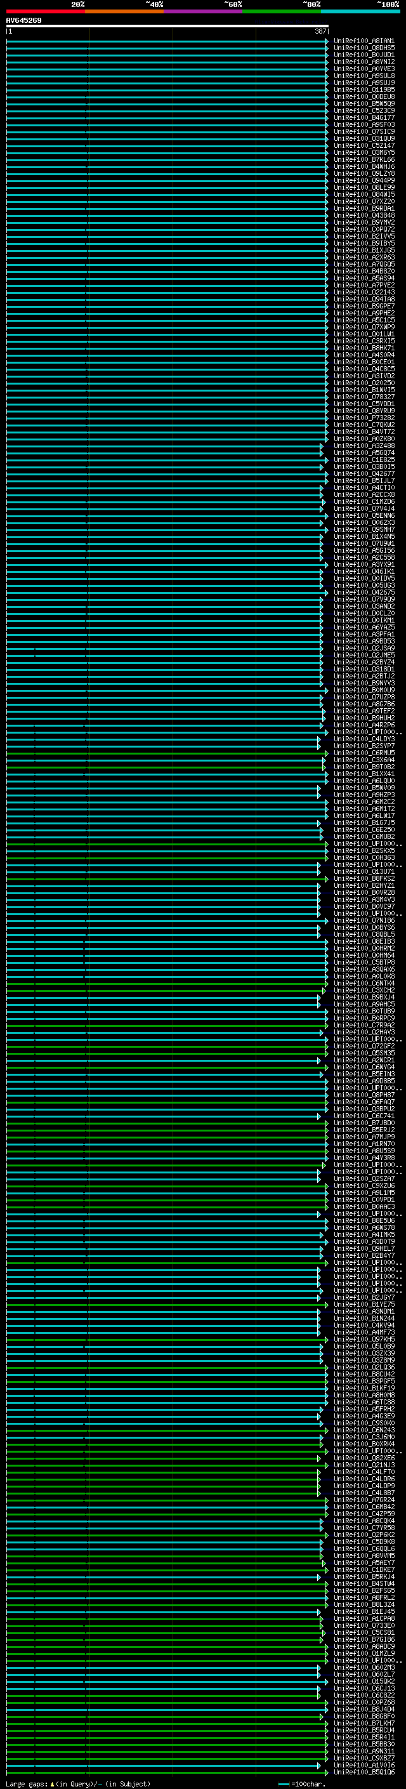Screen dimensions: 406x1789
Task: Click the cyan alignment bar for UniRef100_A8IAN1
Action: tap(165, 41)
